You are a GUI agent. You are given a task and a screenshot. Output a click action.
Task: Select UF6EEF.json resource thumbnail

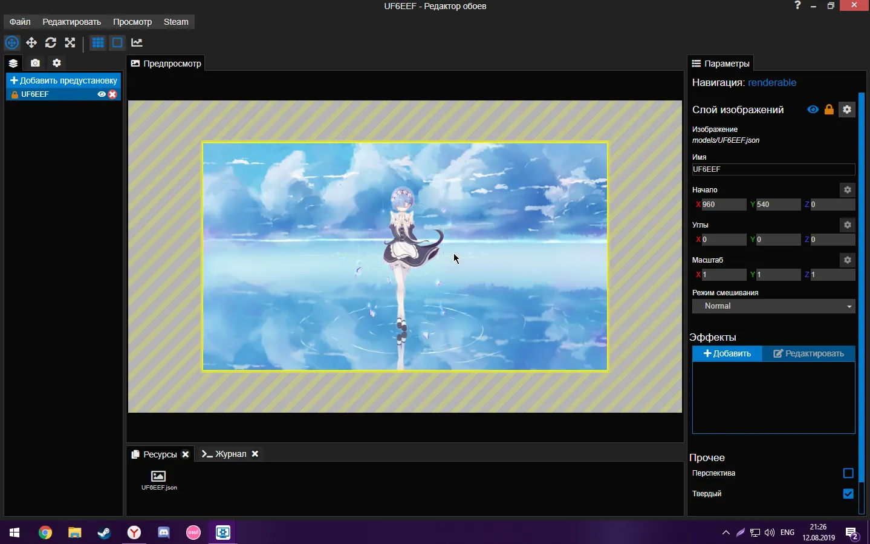[159, 480]
